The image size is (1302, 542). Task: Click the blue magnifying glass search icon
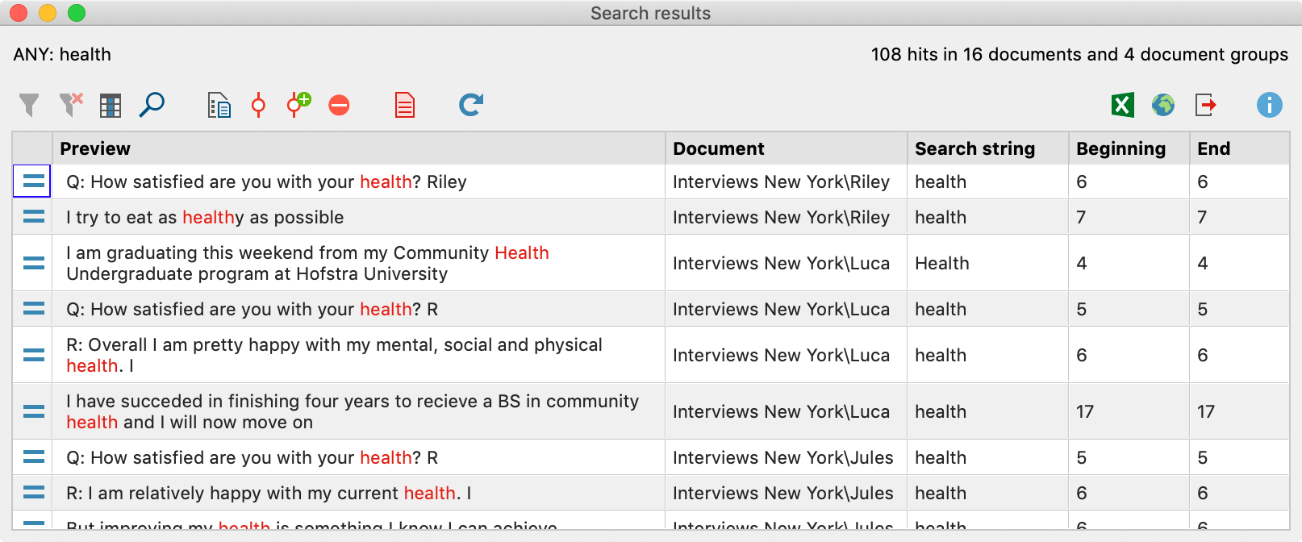pos(152,105)
